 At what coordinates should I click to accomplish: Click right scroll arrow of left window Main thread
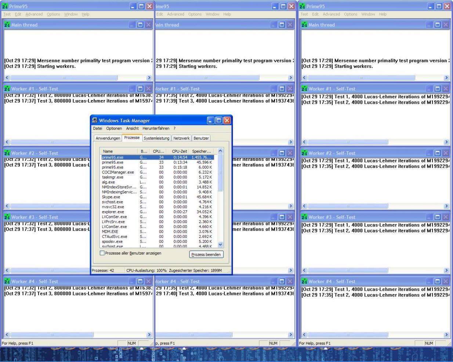(x=149, y=78)
